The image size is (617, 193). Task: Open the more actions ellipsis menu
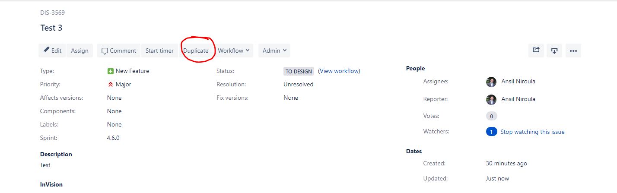point(573,51)
